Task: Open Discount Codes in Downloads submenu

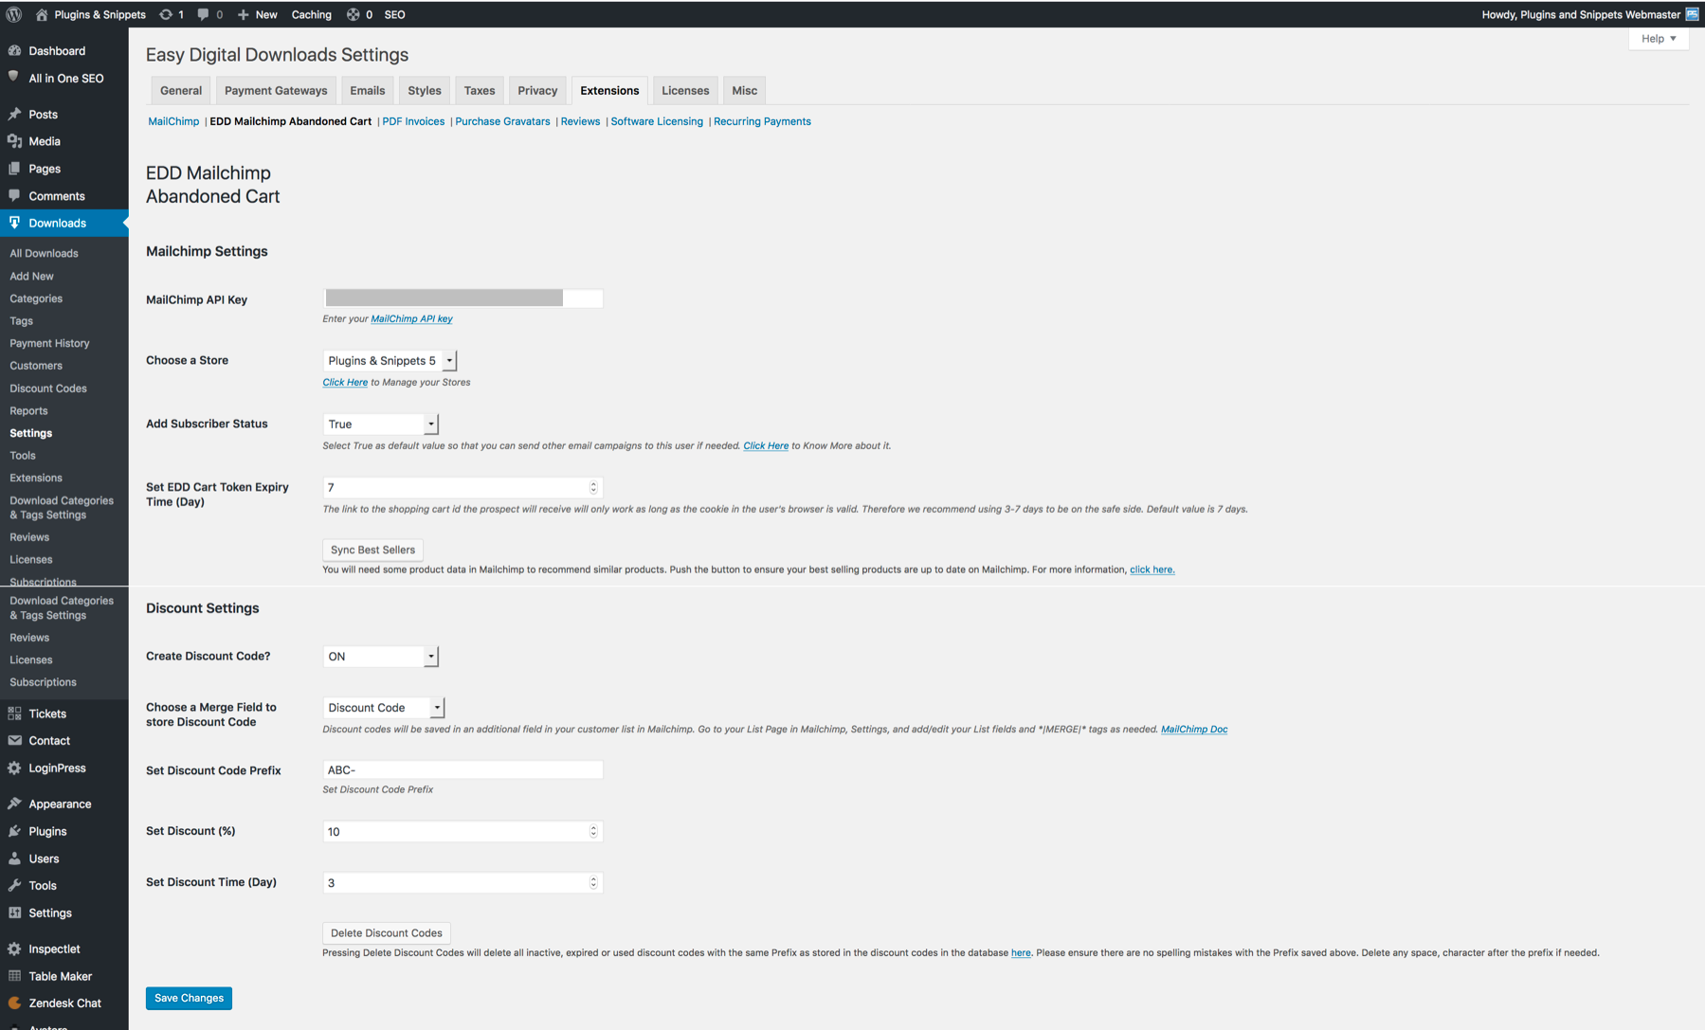Action: click(x=48, y=389)
